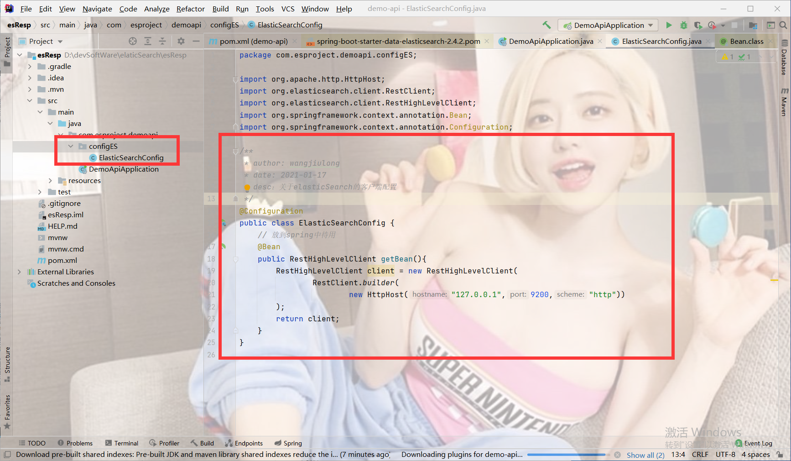Select ElasticSearchConfig in the project tree

coord(131,157)
